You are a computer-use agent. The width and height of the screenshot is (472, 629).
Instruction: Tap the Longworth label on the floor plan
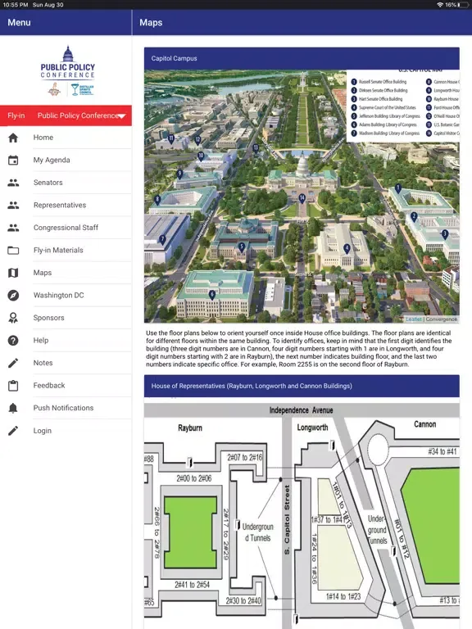click(312, 428)
